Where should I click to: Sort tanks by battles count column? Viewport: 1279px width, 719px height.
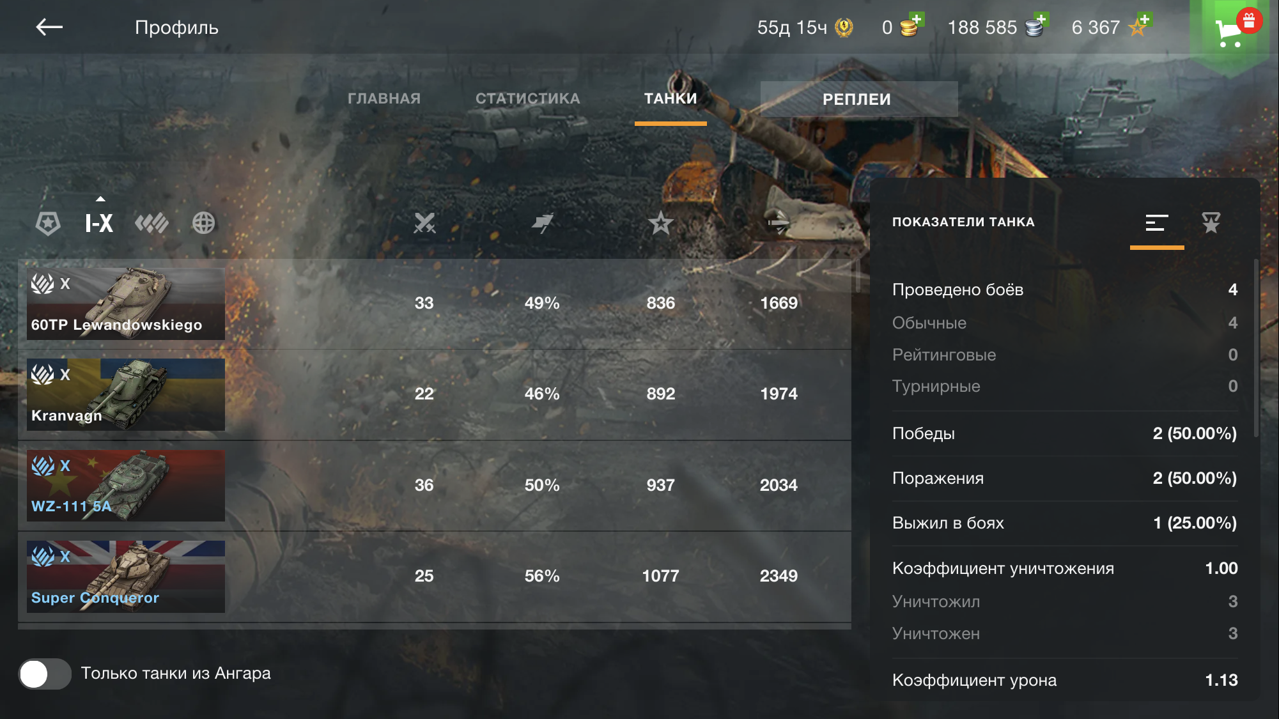(424, 223)
